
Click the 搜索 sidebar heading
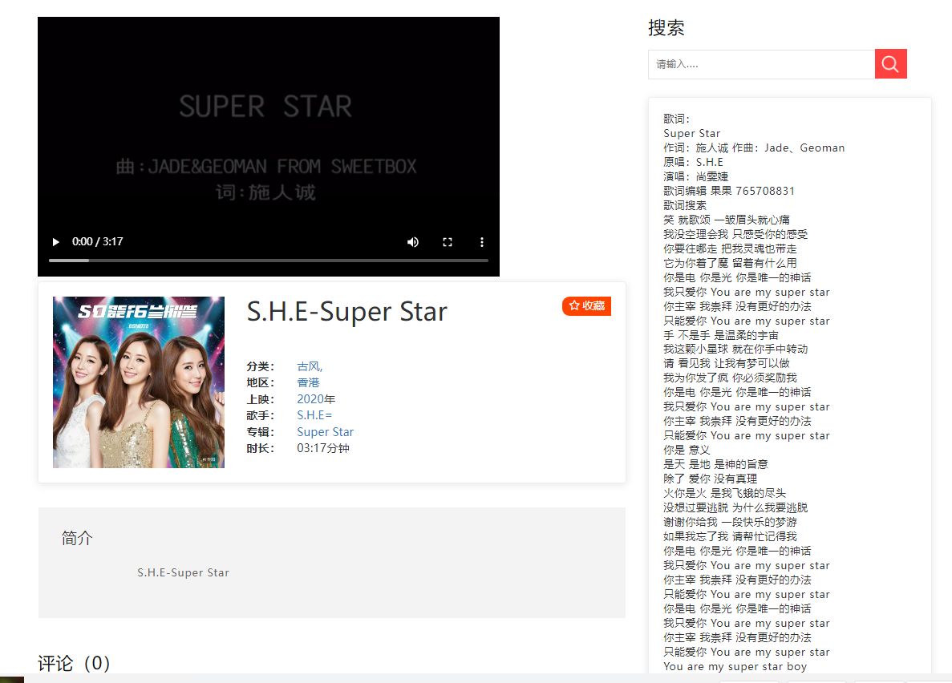pos(666,28)
